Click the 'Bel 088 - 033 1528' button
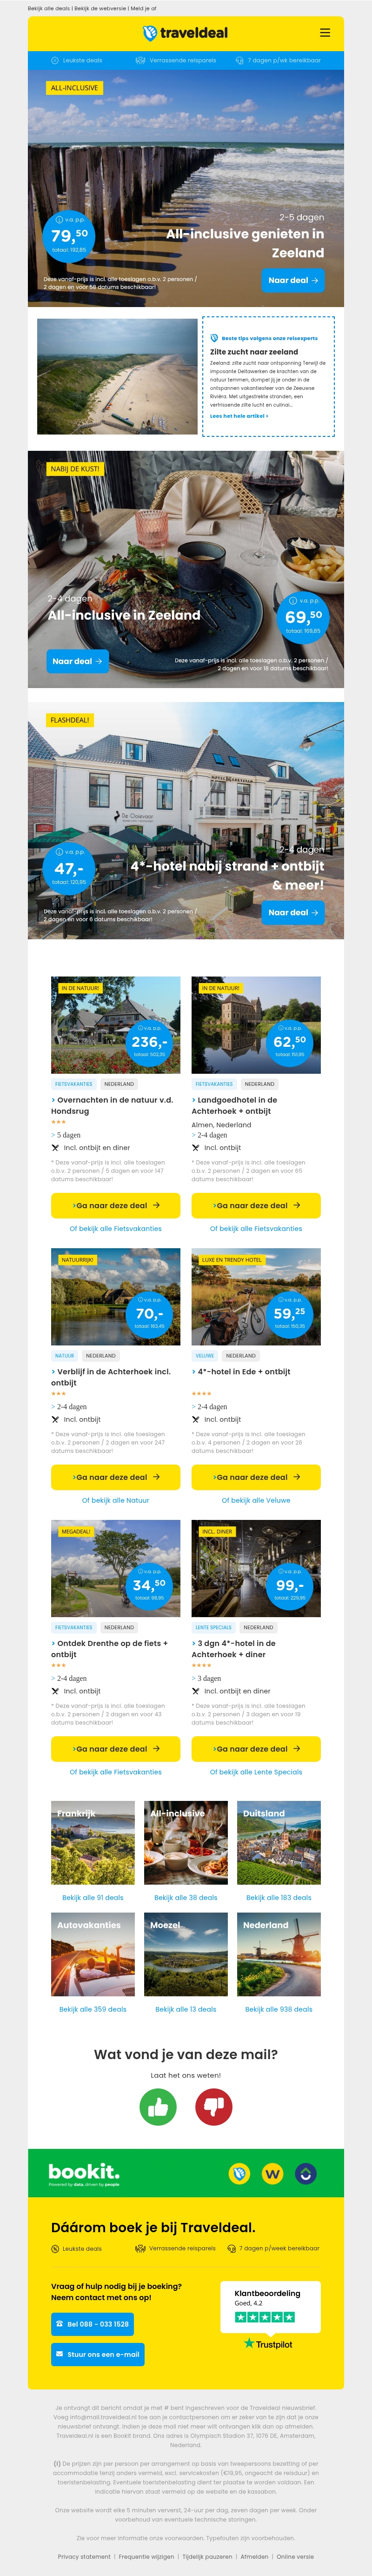Screen dimensions: 372x2576 [92, 2323]
